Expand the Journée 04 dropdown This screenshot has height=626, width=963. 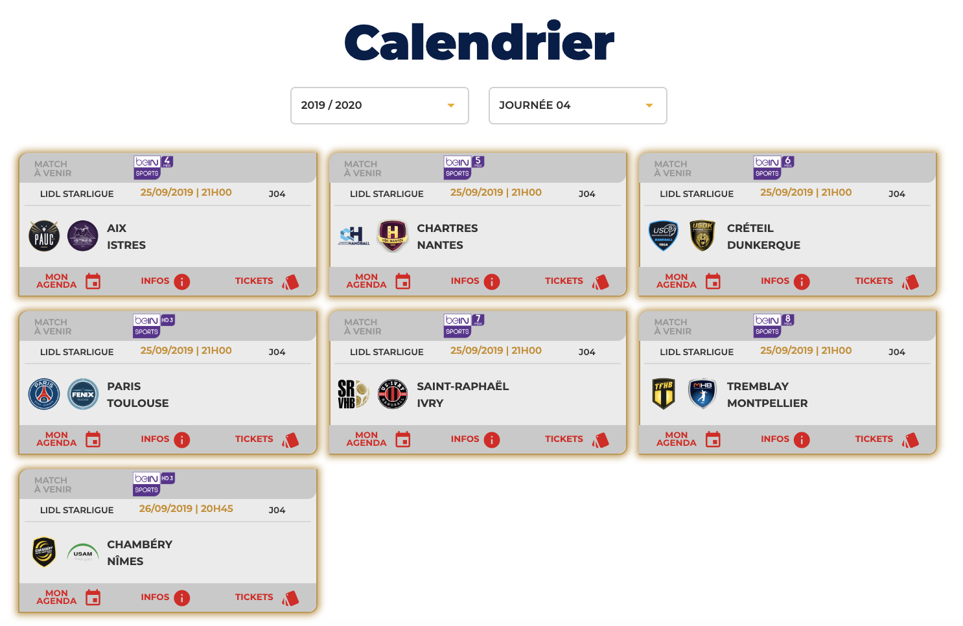[577, 106]
